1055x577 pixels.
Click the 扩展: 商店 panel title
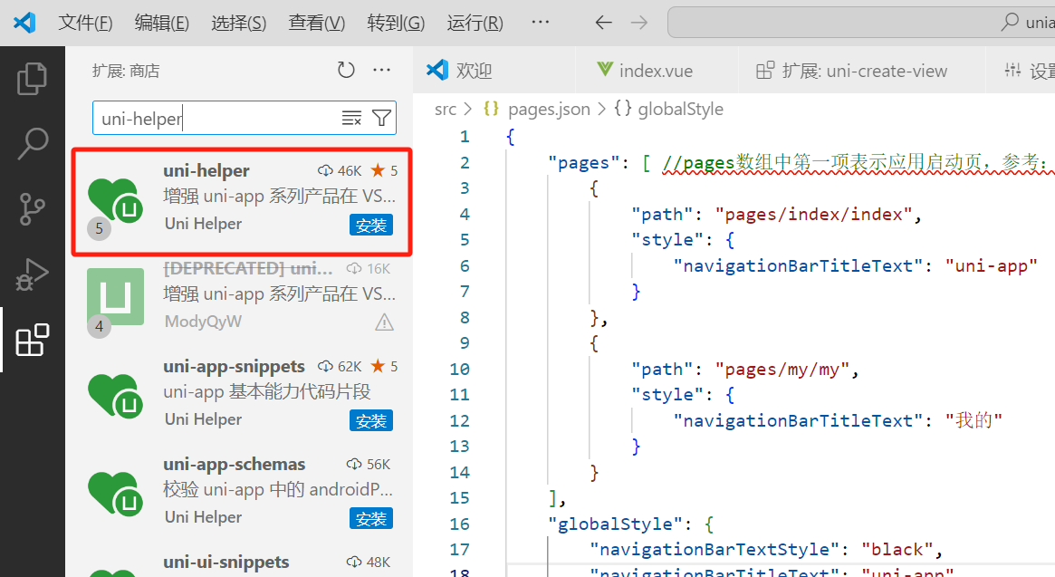[x=126, y=71]
